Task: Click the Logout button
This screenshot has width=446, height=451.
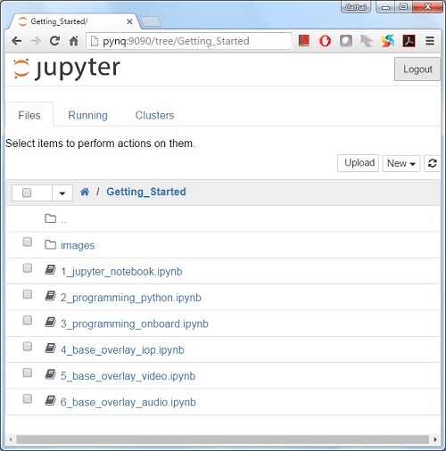Action: tap(417, 70)
